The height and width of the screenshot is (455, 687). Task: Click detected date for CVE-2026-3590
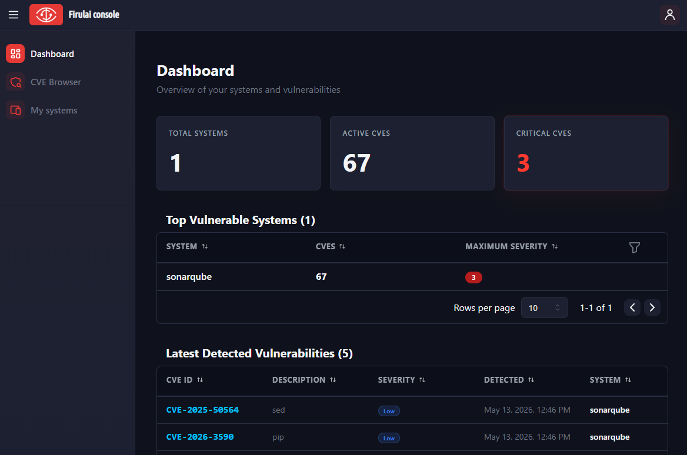527,437
